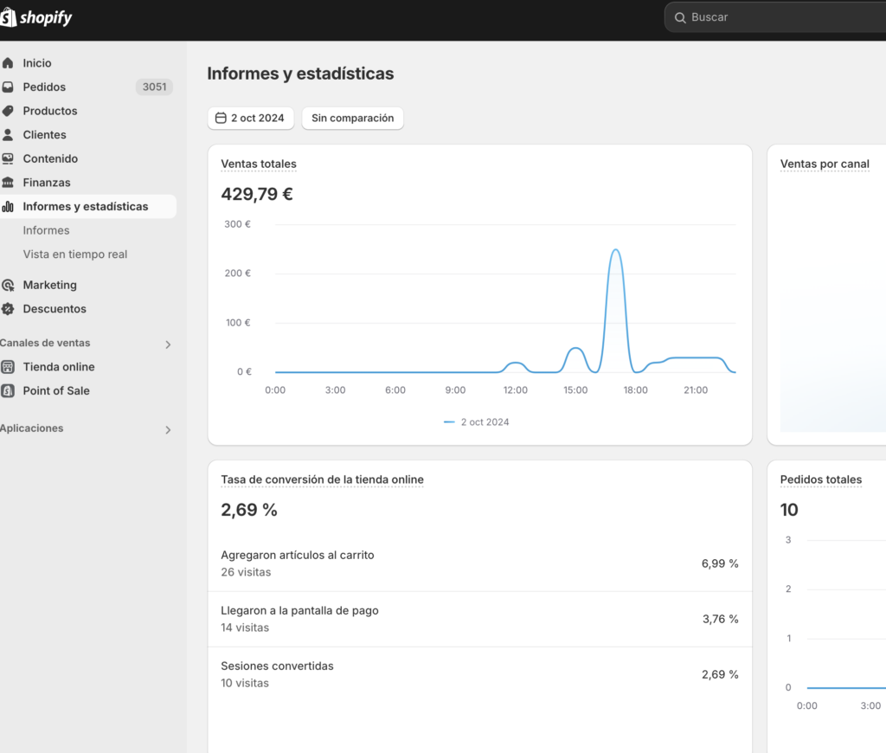Image resolution: width=886 pixels, height=753 pixels.
Task: Click the 2 oct 2024 chart legend
Action: coord(477,422)
